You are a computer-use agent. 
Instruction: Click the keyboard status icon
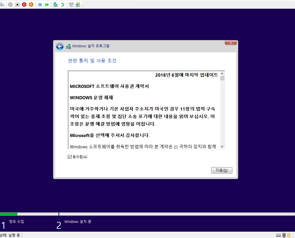tap(278, 235)
